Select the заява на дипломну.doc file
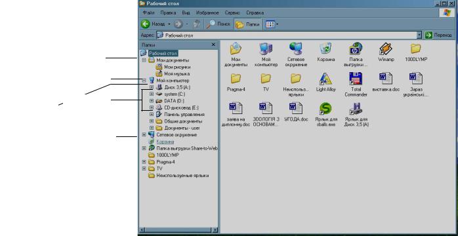 [x=236, y=109]
